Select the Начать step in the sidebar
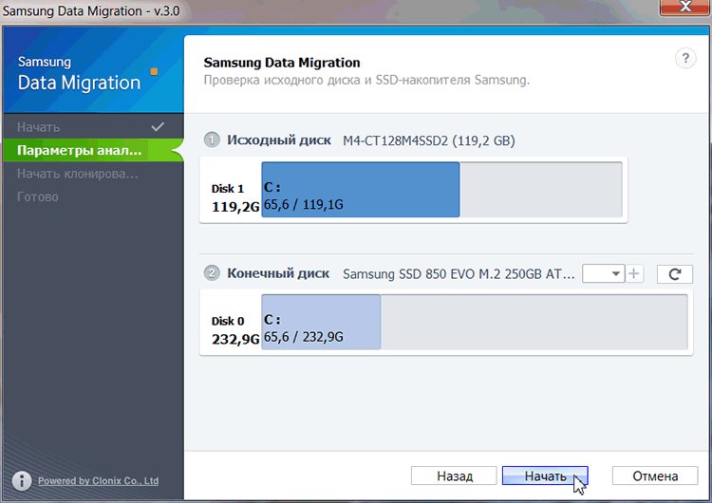The height and width of the screenshot is (503, 712). 93,126
